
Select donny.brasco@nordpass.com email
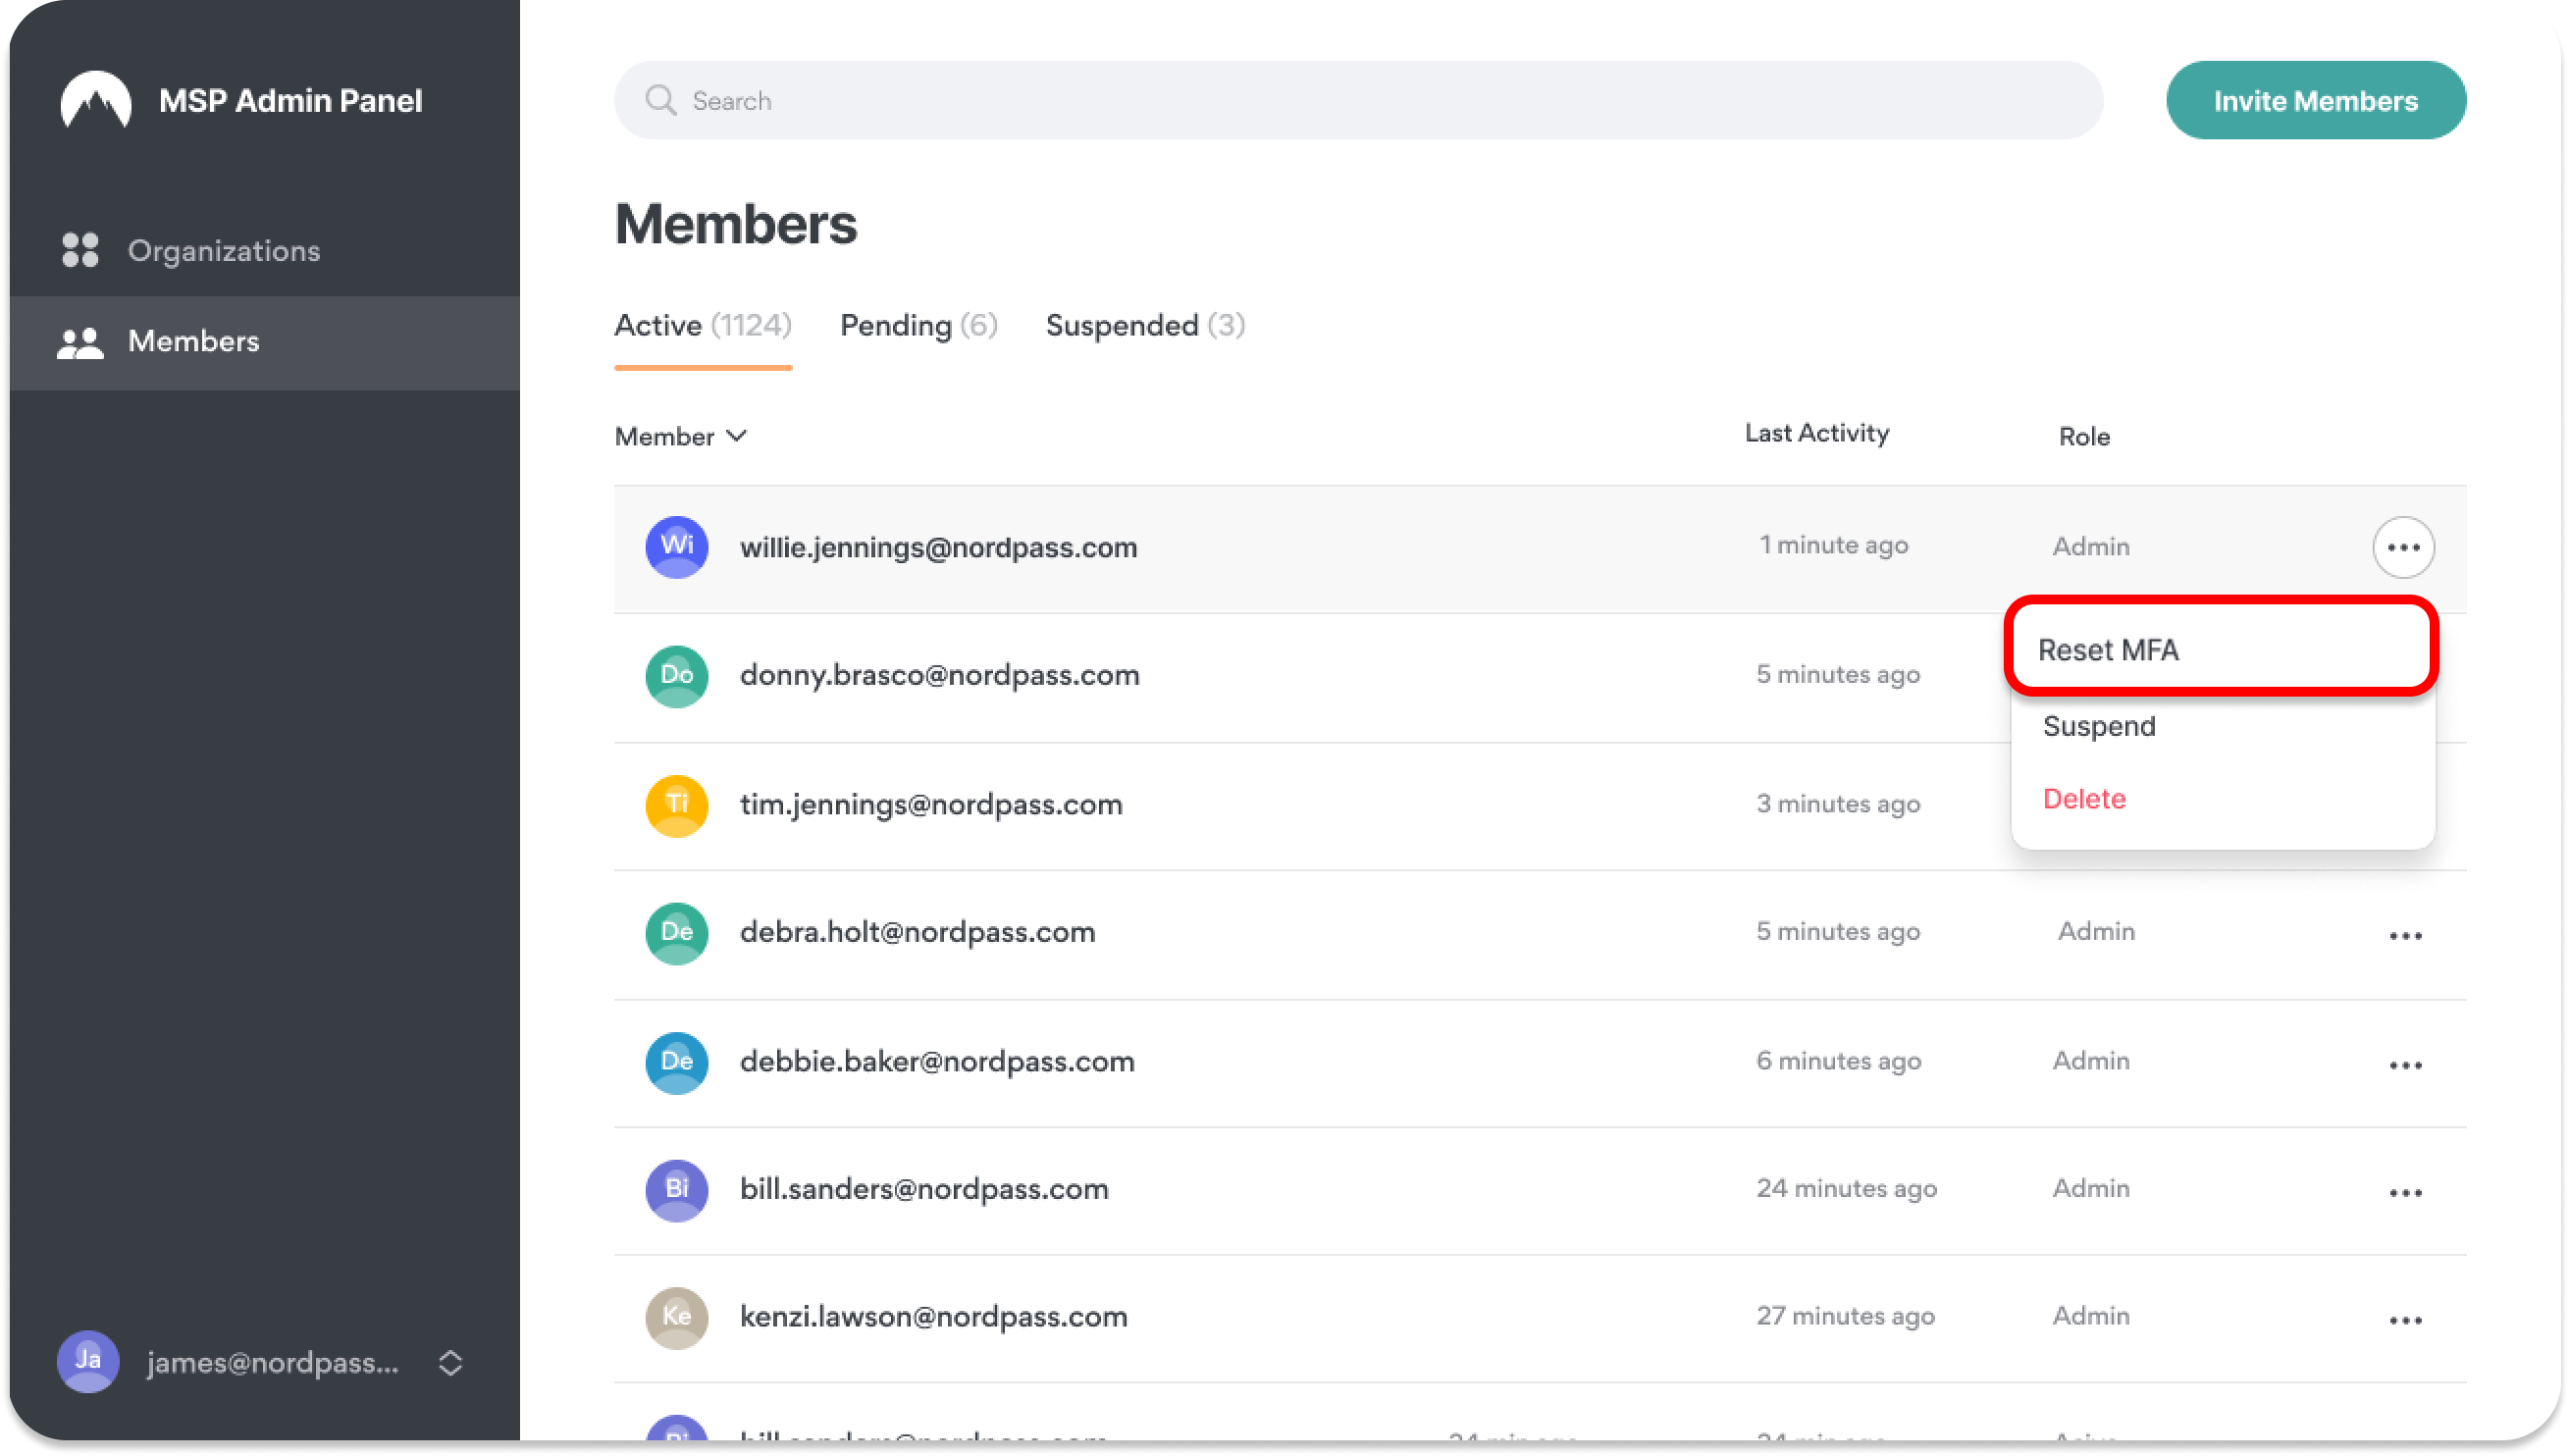pyautogui.click(x=939, y=675)
